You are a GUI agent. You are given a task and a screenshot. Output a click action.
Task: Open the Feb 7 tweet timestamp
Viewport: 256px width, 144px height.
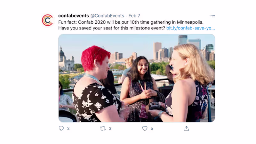[134, 16]
